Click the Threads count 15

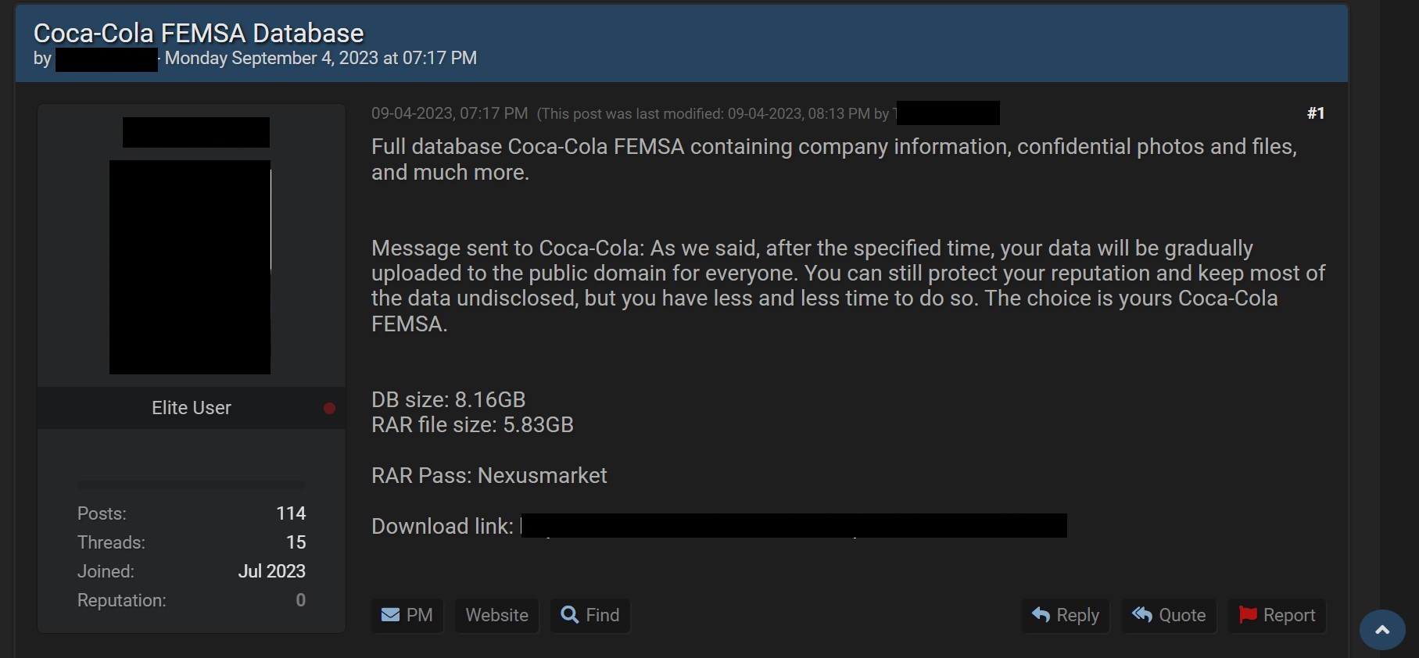coord(296,542)
